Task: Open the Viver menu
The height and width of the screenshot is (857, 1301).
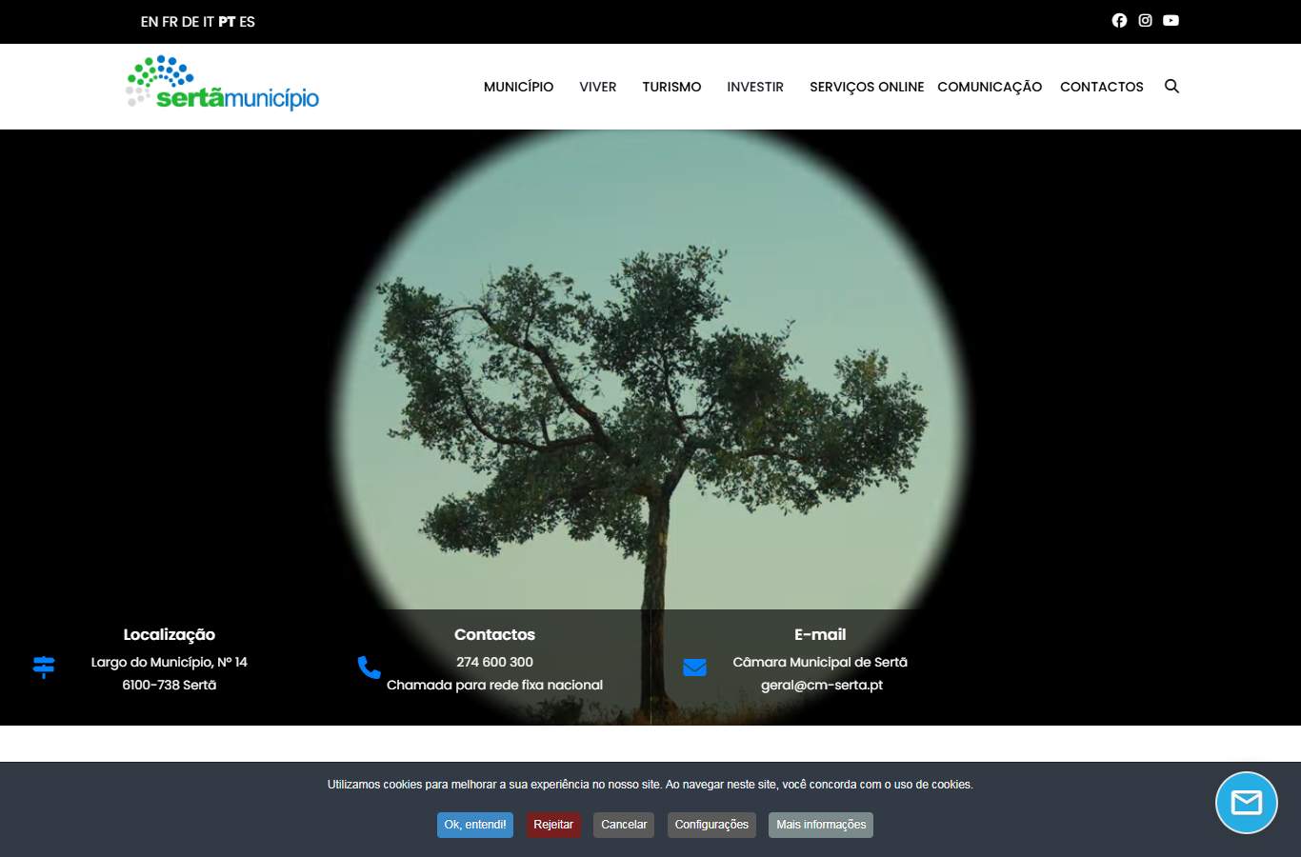Action: (598, 87)
